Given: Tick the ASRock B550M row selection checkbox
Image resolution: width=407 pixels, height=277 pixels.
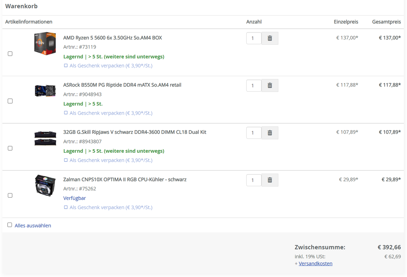Looking at the screenshot, I should (10, 101).
